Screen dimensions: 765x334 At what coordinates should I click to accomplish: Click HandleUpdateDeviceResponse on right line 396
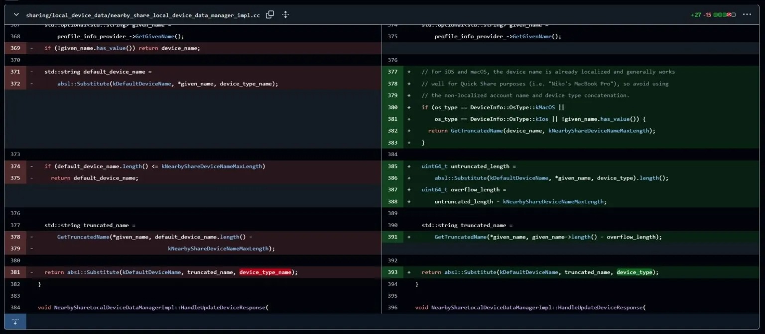[x=600, y=308]
